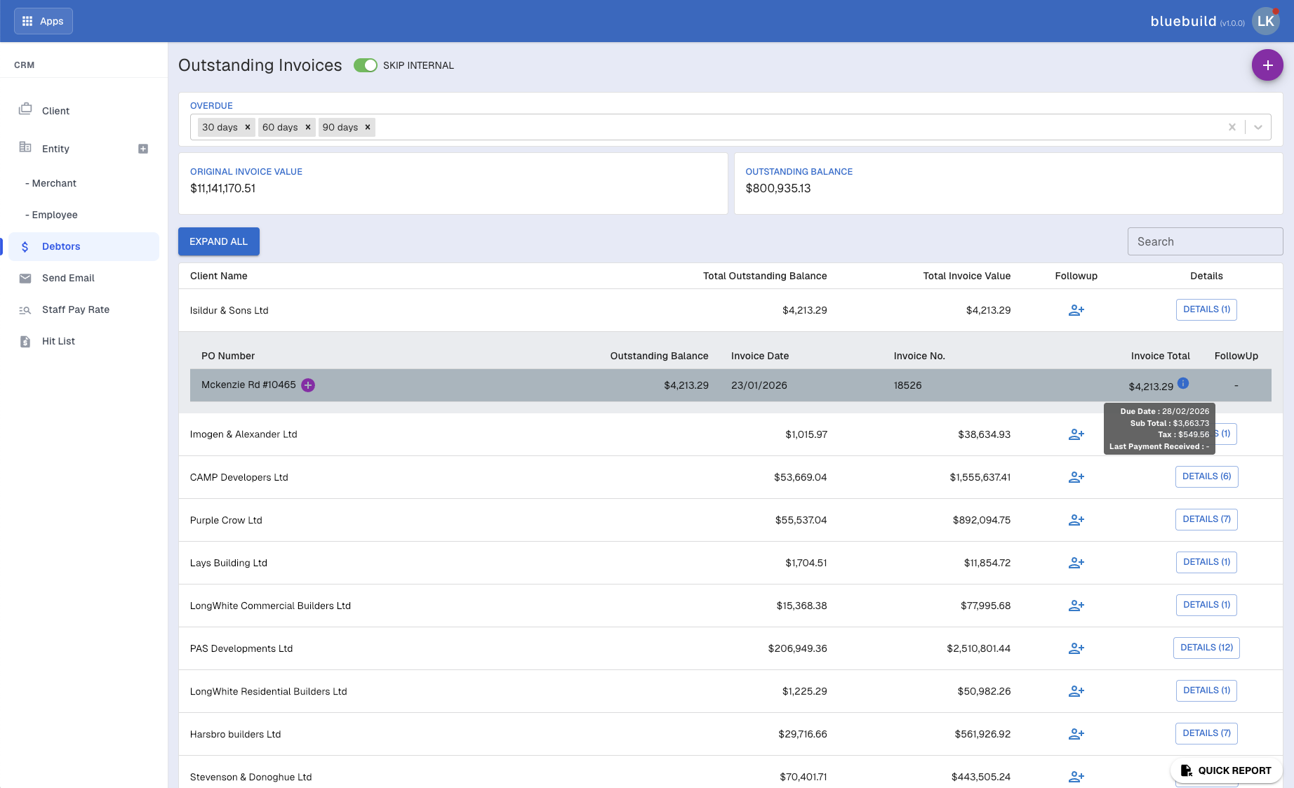Add followup for Purple Crow Ltd
Image resolution: width=1294 pixels, height=788 pixels.
pos(1076,520)
